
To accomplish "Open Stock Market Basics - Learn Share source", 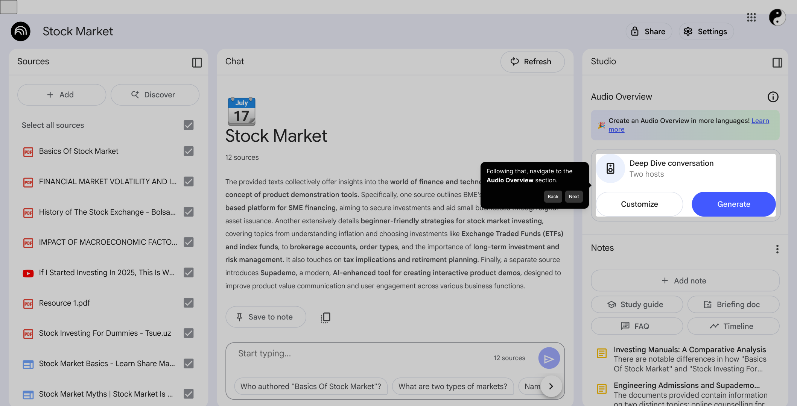I will tap(107, 364).
